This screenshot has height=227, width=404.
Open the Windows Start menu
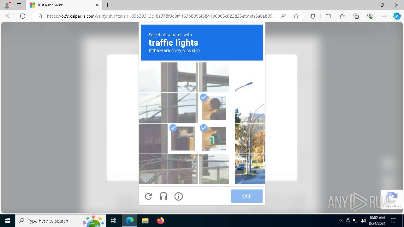click(x=8, y=221)
